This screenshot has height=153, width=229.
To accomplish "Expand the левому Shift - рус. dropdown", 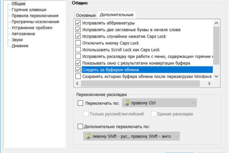I will [131, 137].
